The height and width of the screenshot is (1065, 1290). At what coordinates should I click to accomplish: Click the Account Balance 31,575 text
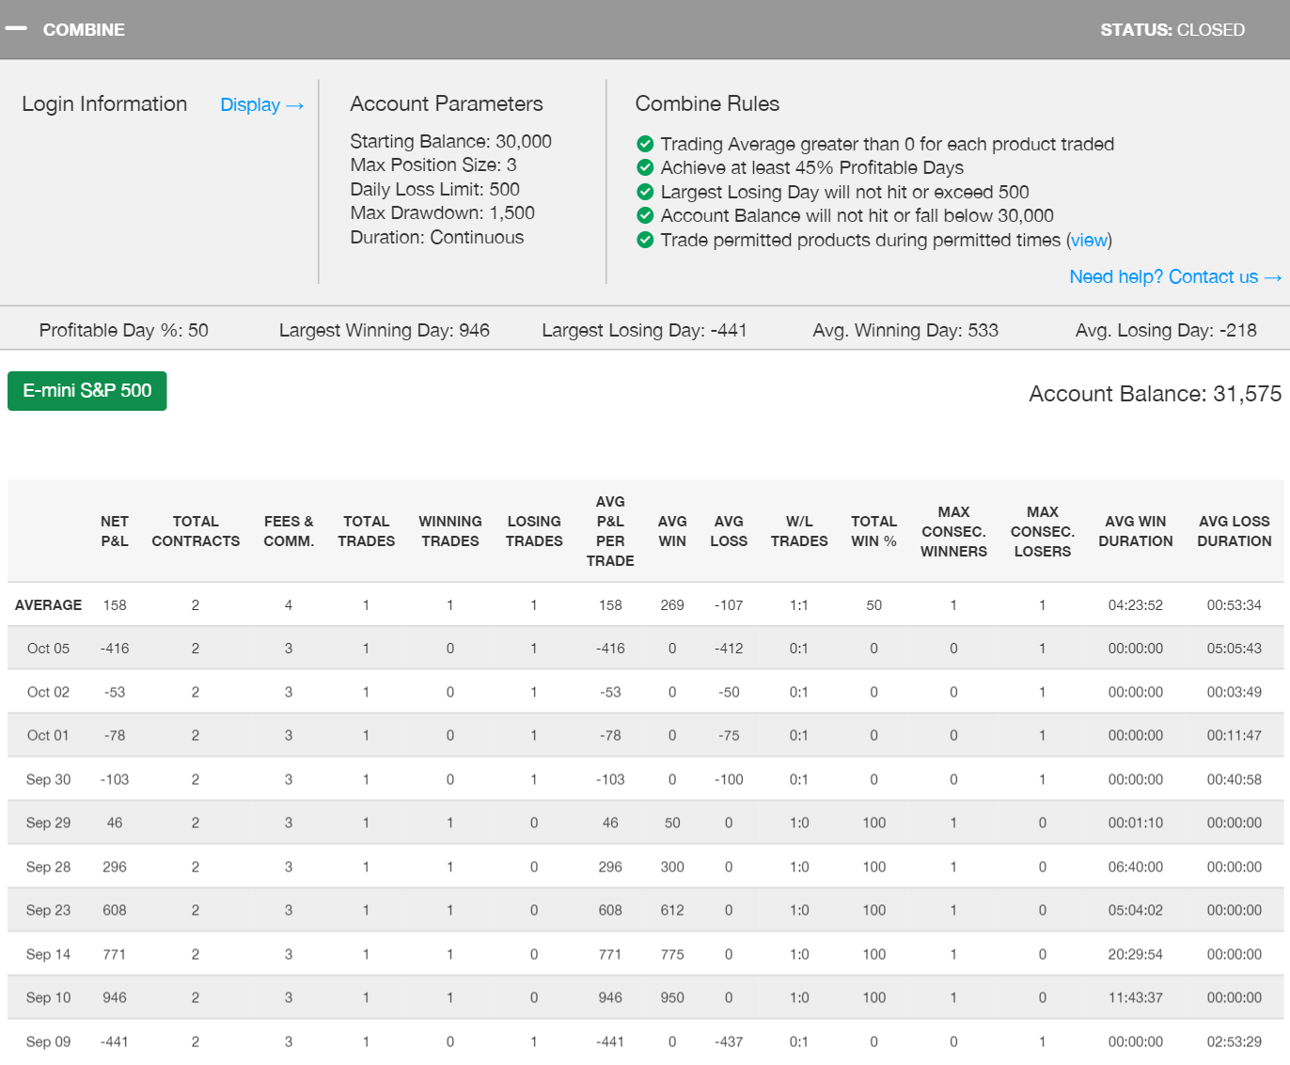pos(1155,394)
